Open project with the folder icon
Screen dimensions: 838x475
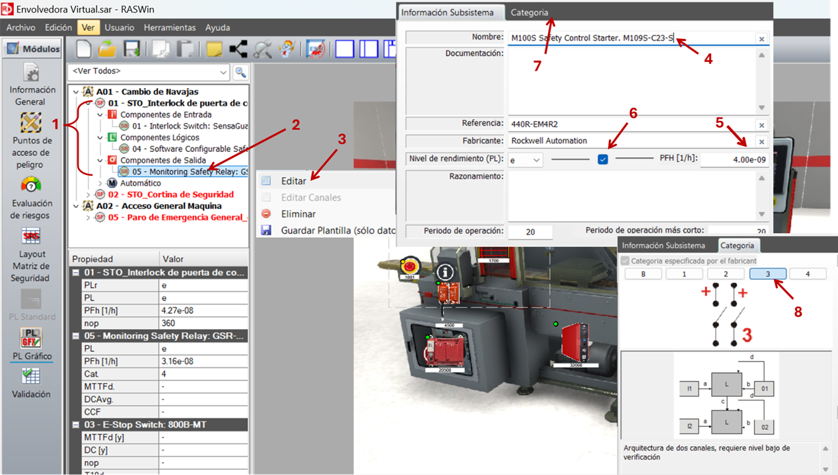pos(107,49)
